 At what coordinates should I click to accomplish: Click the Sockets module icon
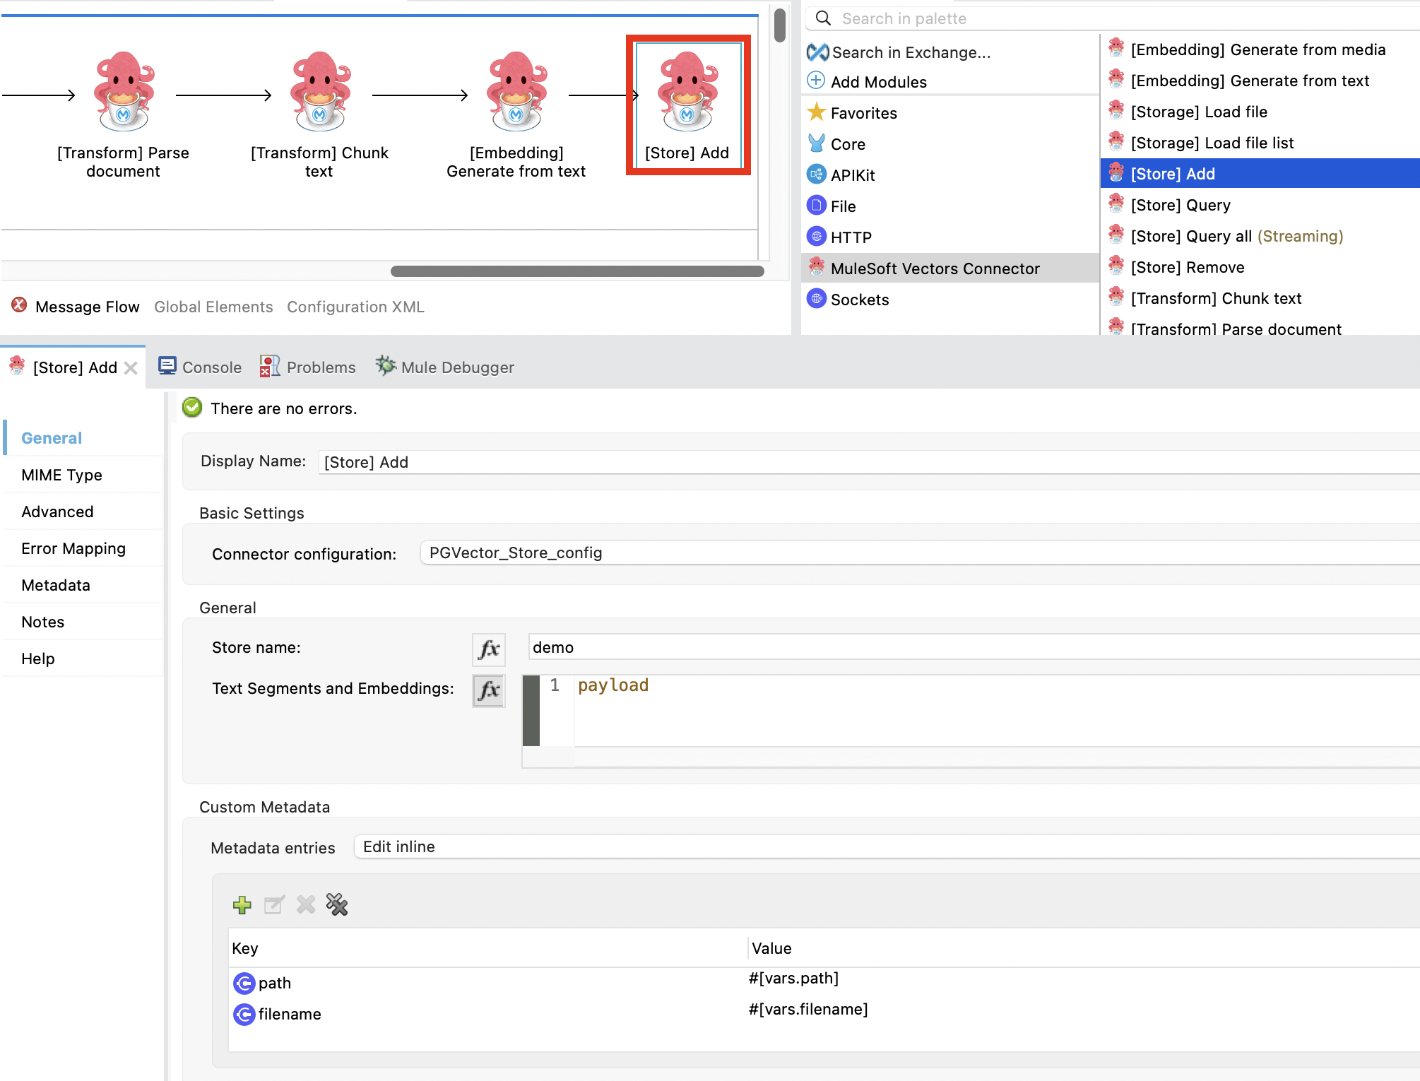point(817,298)
